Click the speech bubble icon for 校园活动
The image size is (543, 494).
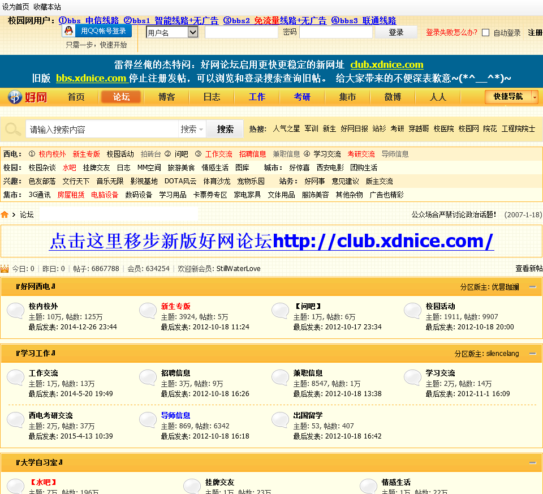pos(412,311)
